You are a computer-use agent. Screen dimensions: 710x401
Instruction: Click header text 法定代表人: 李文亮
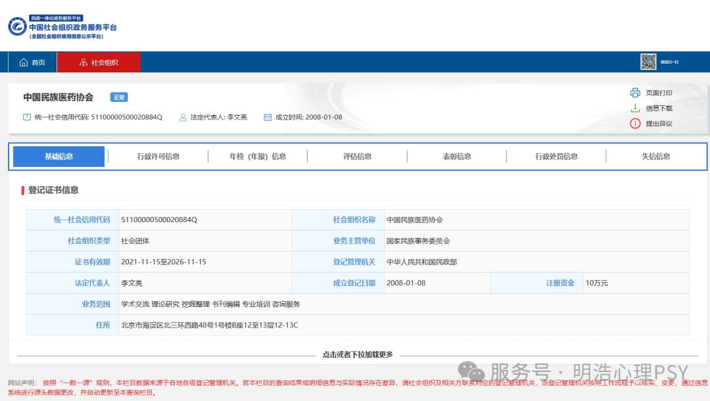click(x=219, y=117)
